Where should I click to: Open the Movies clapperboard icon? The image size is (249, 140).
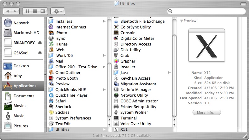pyautogui.click(x=8, y=106)
